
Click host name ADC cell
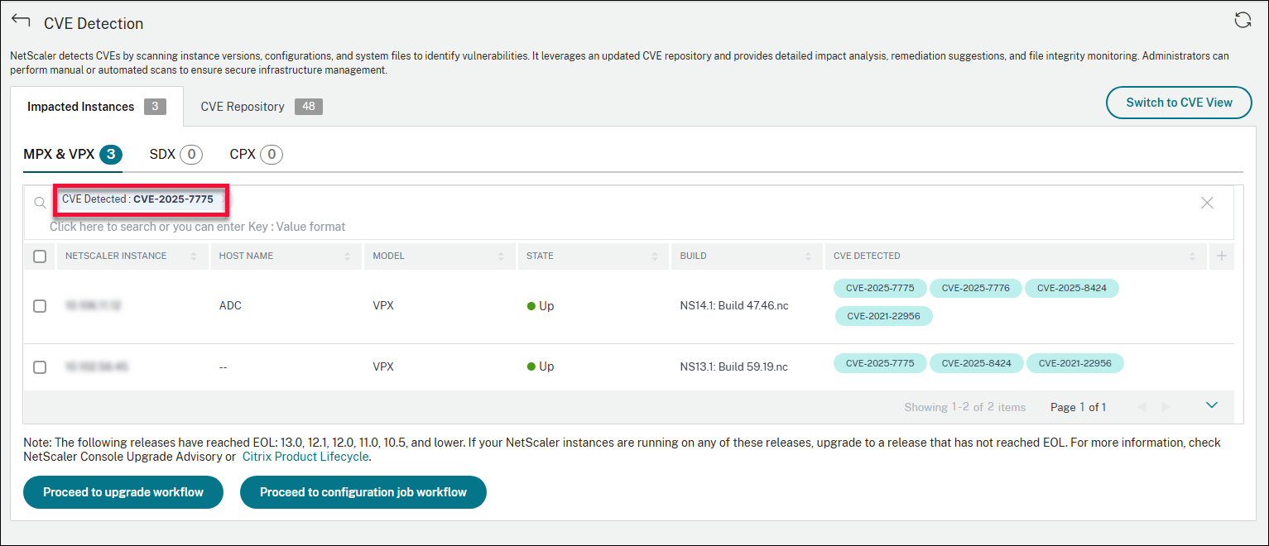tap(230, 306)
